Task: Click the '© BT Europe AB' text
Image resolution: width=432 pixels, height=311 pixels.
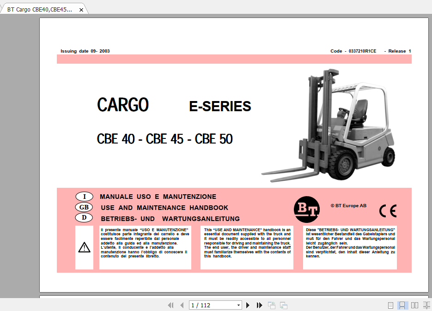Action: tap(348, 206)
